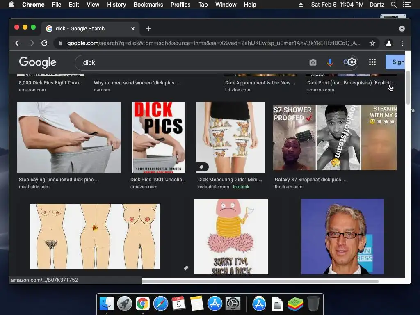Click the horizontal scrollbar at bottom

pos(260,281)
